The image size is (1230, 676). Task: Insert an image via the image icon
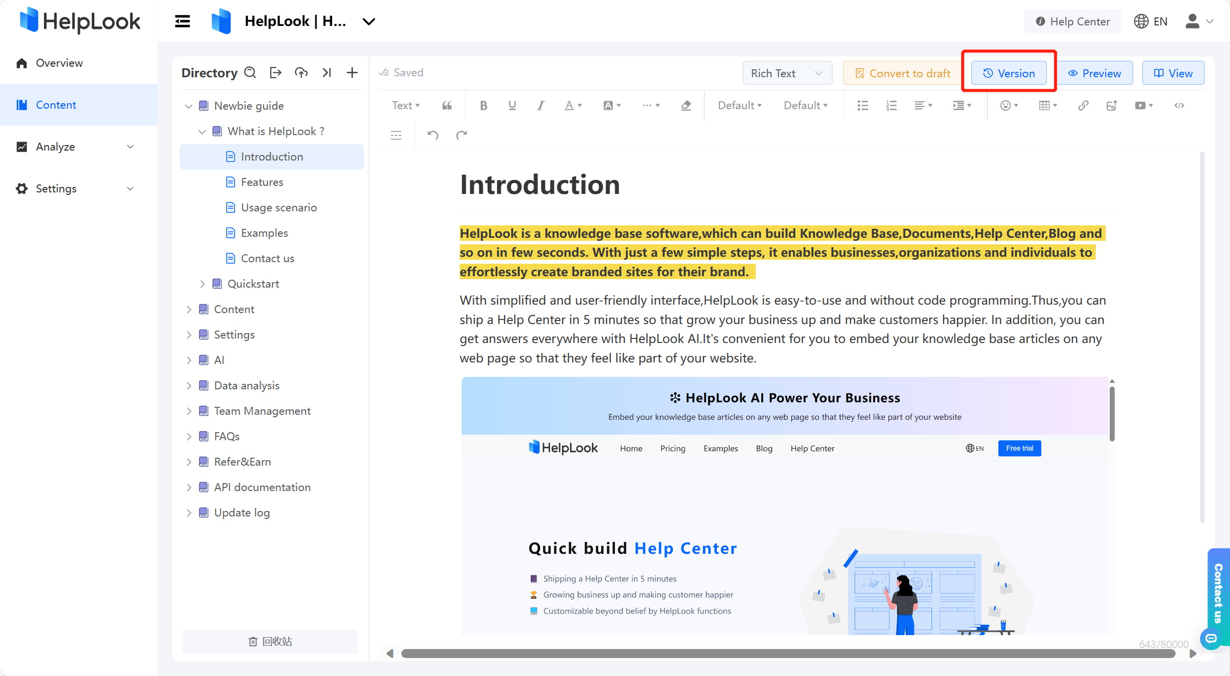click(1112, 105)
